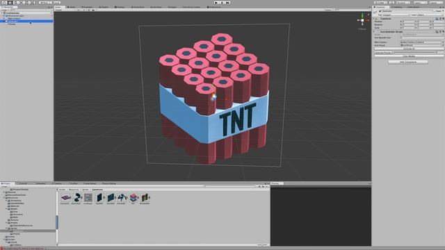
Task: Select the Rotate tool in the toolbar
Action: (x=15, y=3)
